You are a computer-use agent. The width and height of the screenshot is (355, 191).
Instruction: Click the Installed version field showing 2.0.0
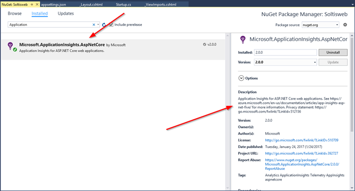[x=286, y=53]
